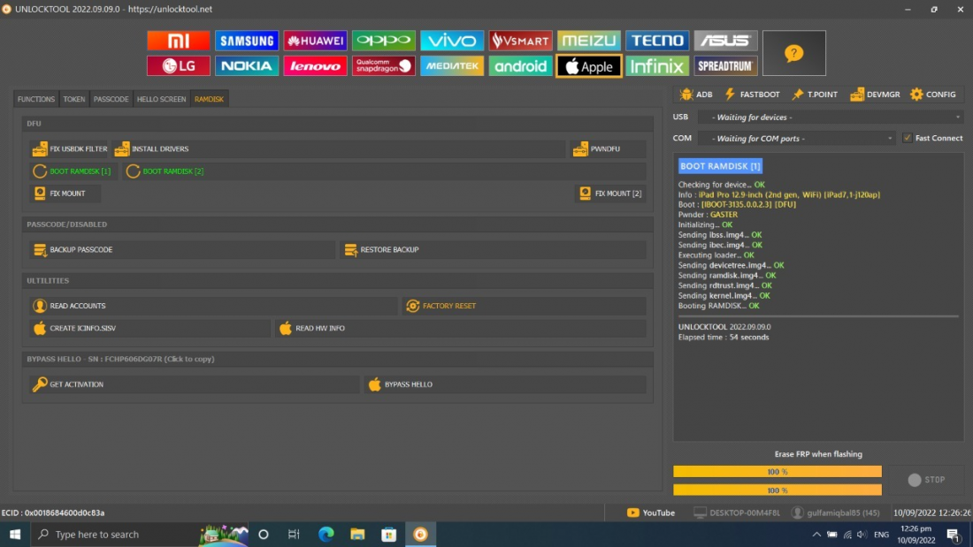Image resolution: width=973 pixels, height=547 pixels.
Task: Select the Meizu brand logo
Action: click(x=589, y=41)
